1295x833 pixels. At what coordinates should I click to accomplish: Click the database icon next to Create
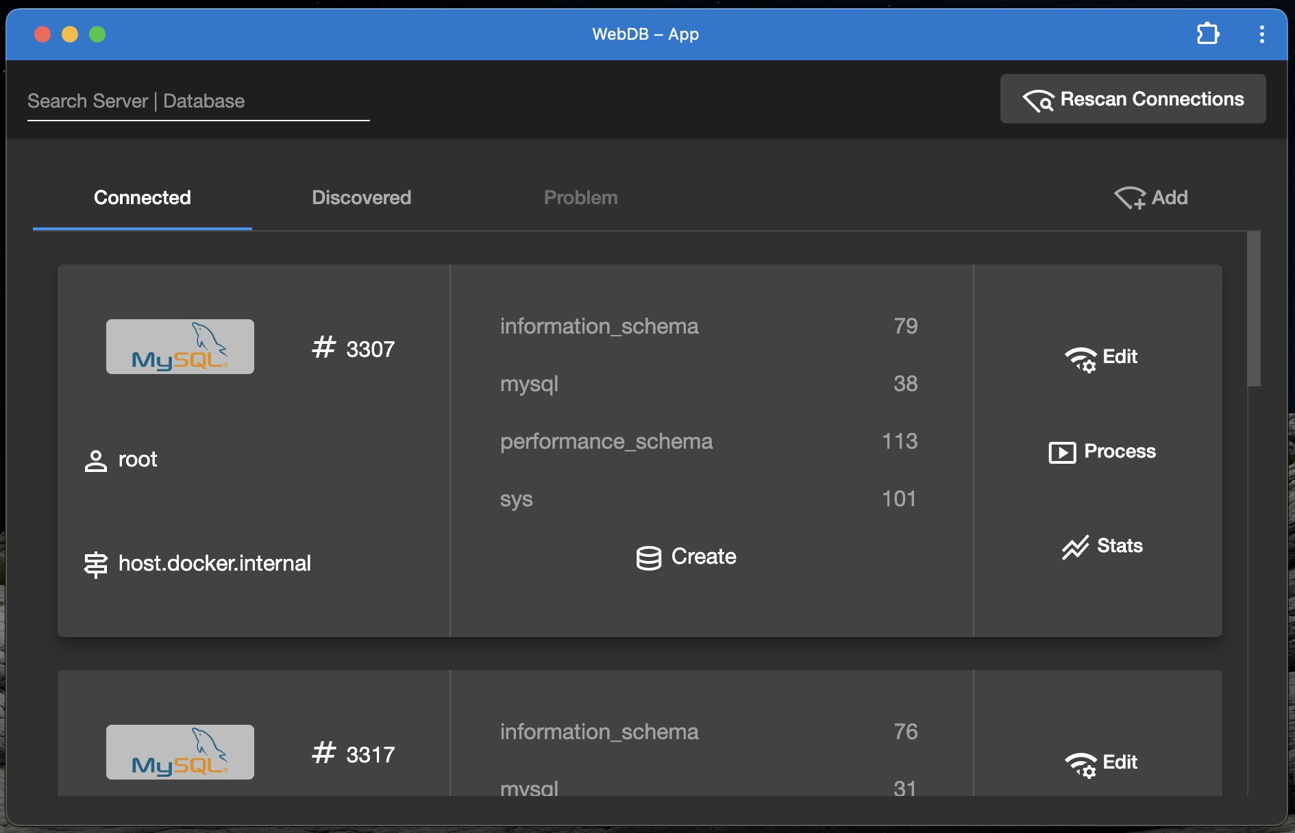(x=648, y=558)
